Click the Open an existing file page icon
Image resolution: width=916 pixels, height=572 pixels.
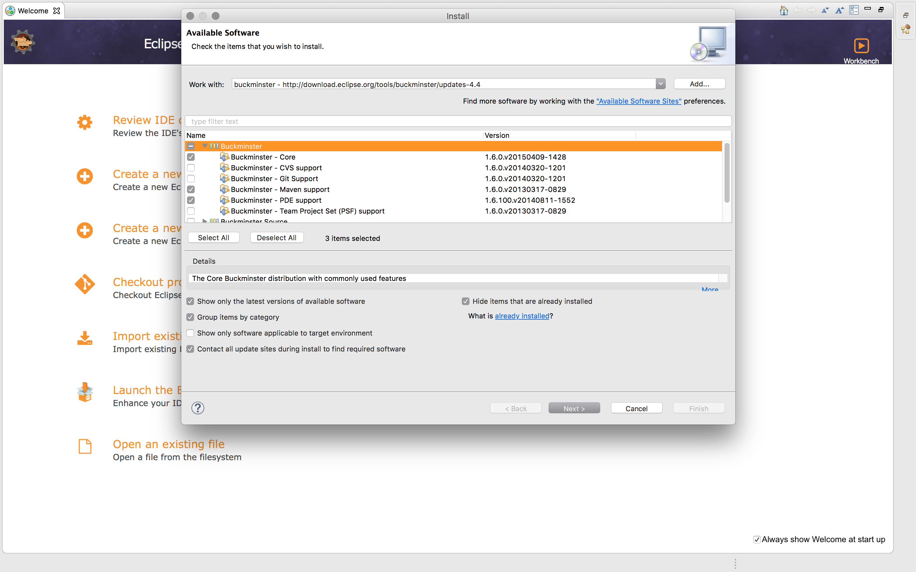85,446
